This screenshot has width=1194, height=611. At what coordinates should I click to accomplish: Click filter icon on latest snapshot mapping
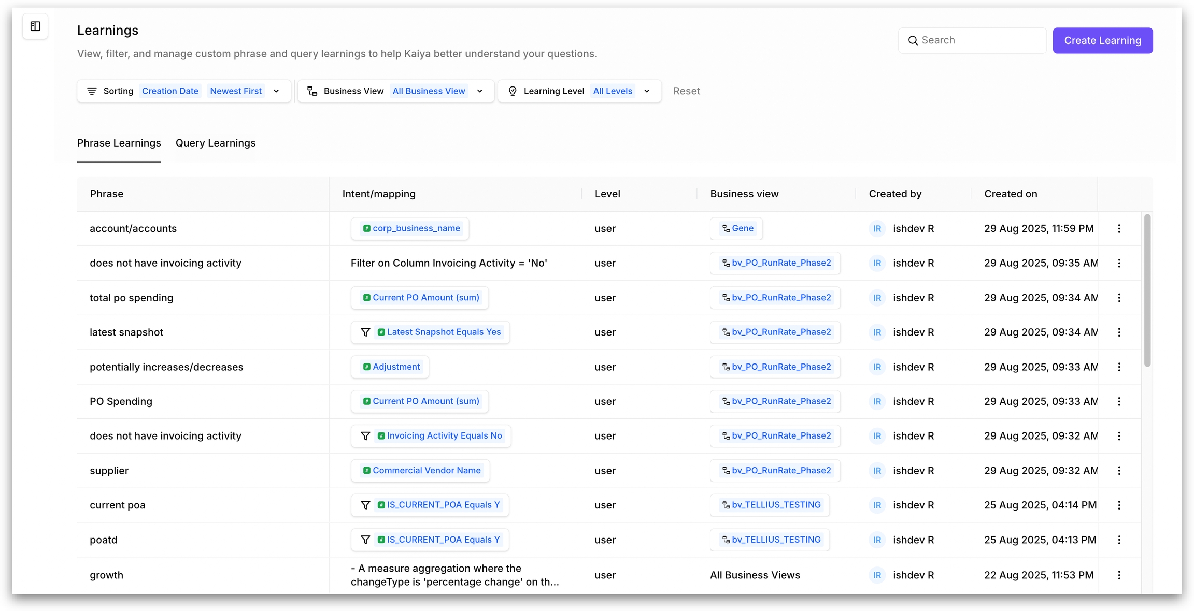point(365,332)
